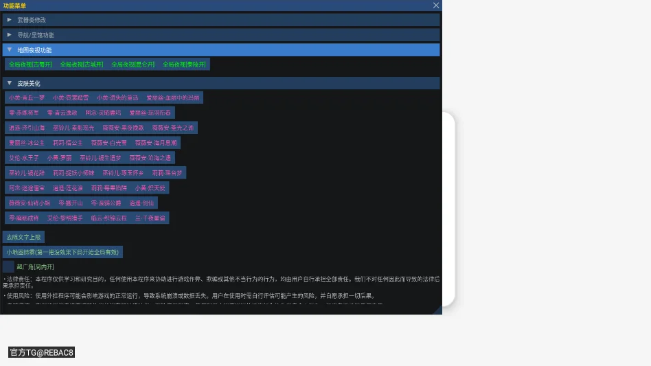Collapse the 地图夜视功能 section
This screenshot has height=366, width=651.
9,50
